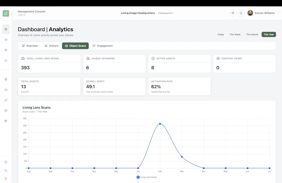Click the Living Image Headquarters breadcrumb

pyautogui.click(x=138, y=13)
